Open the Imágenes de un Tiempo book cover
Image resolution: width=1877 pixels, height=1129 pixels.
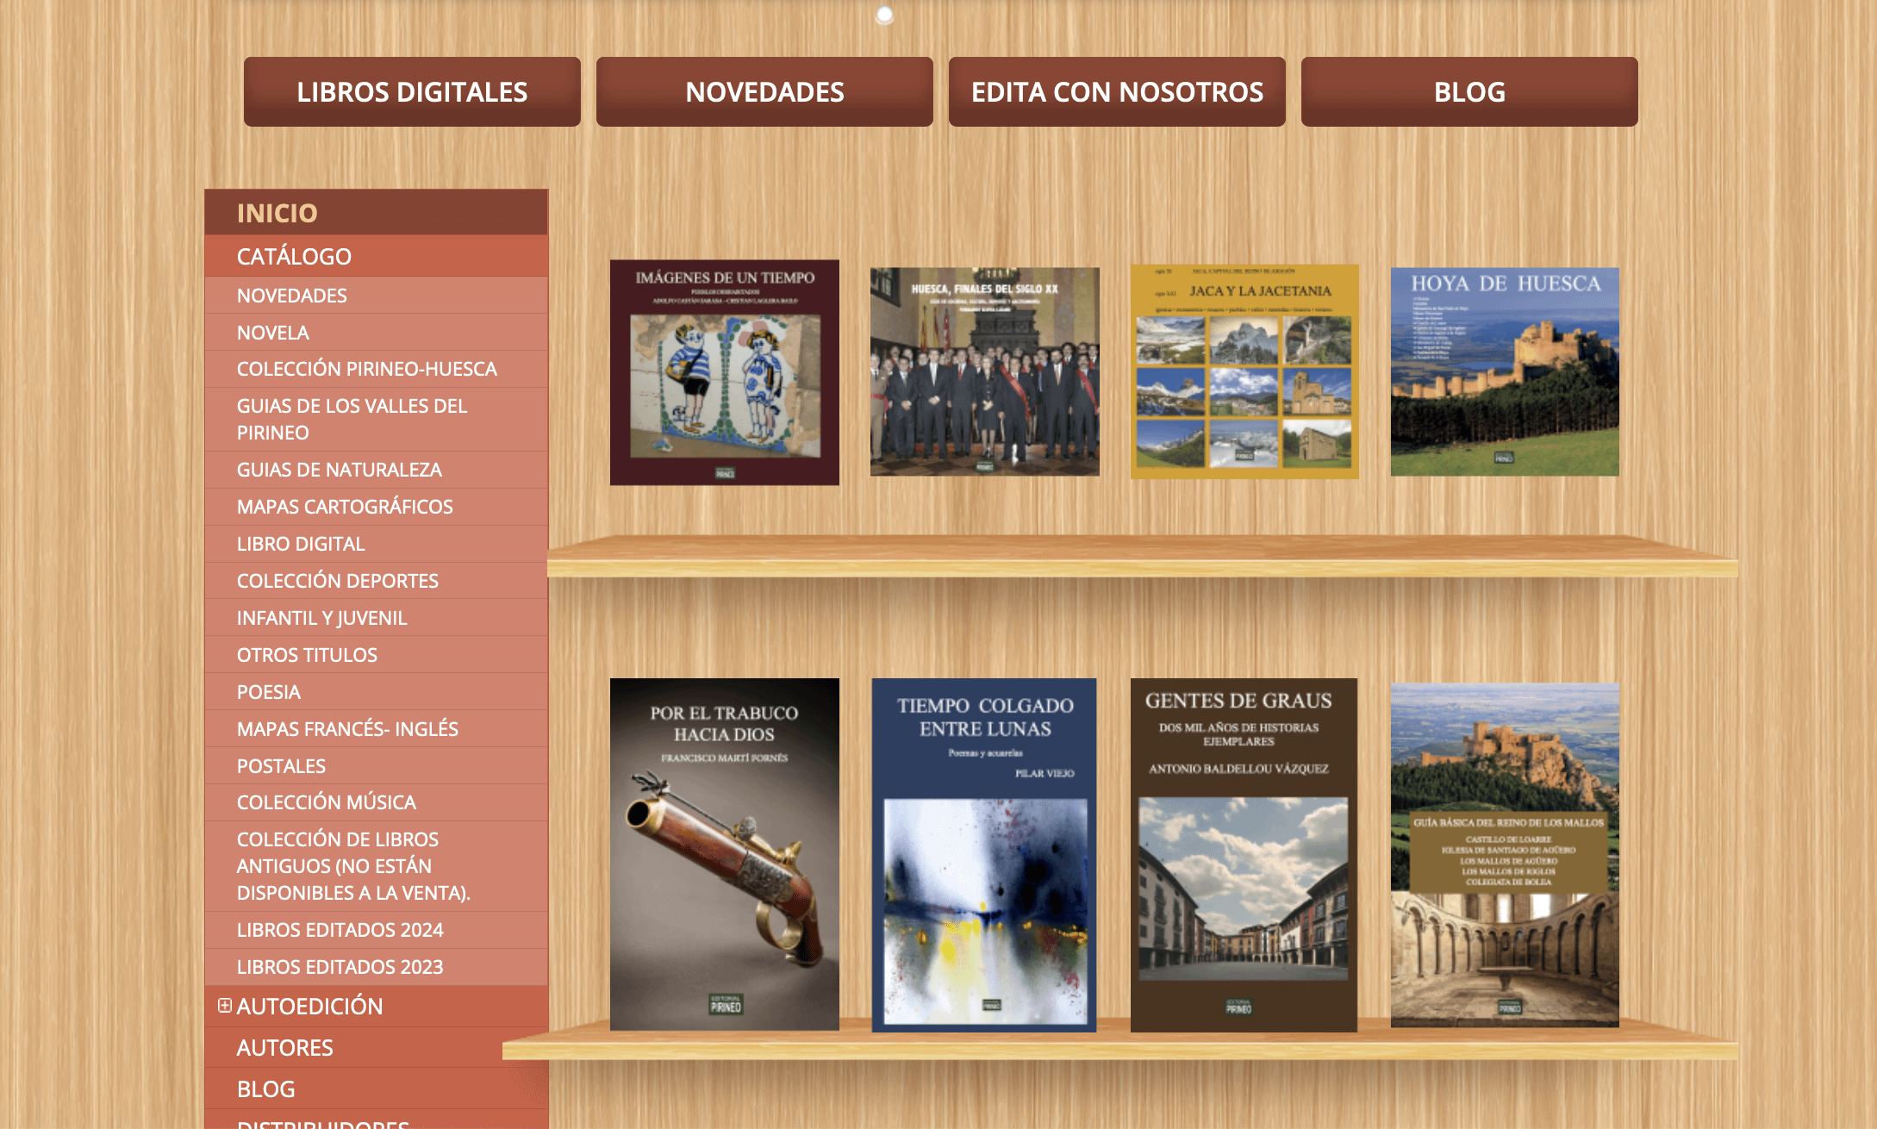point(724,372)
